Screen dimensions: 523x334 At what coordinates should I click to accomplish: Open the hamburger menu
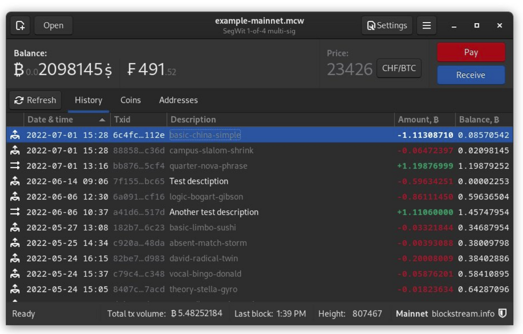427,26
